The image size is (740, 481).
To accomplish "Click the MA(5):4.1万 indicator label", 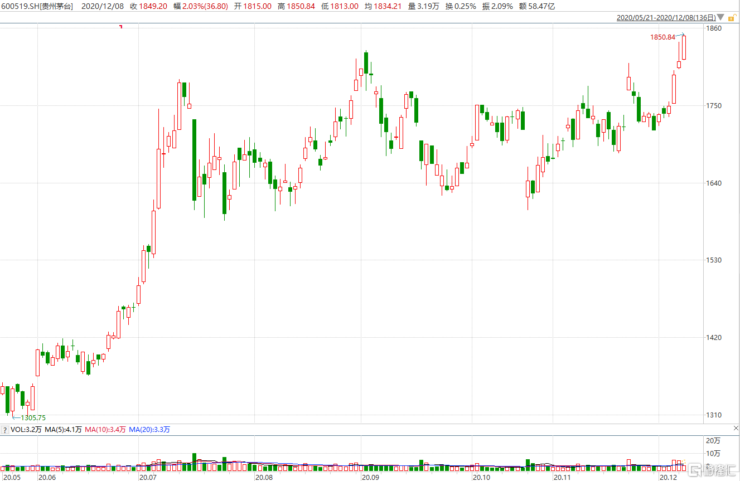I will 63,430.
